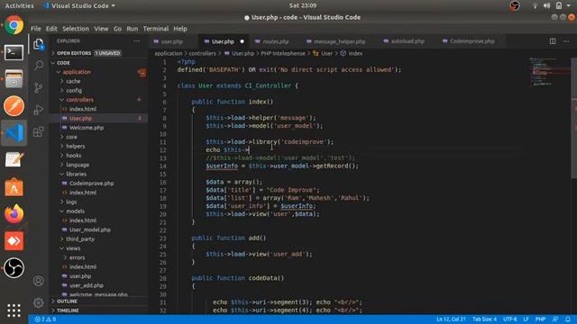Viewport: 577px width, 324px height.
Task: Click the Split Editor Right icon
Action: [553, 41]
